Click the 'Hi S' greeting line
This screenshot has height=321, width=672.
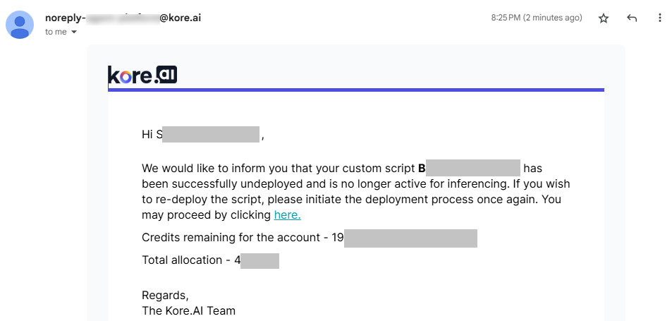[x=152, y=135]
